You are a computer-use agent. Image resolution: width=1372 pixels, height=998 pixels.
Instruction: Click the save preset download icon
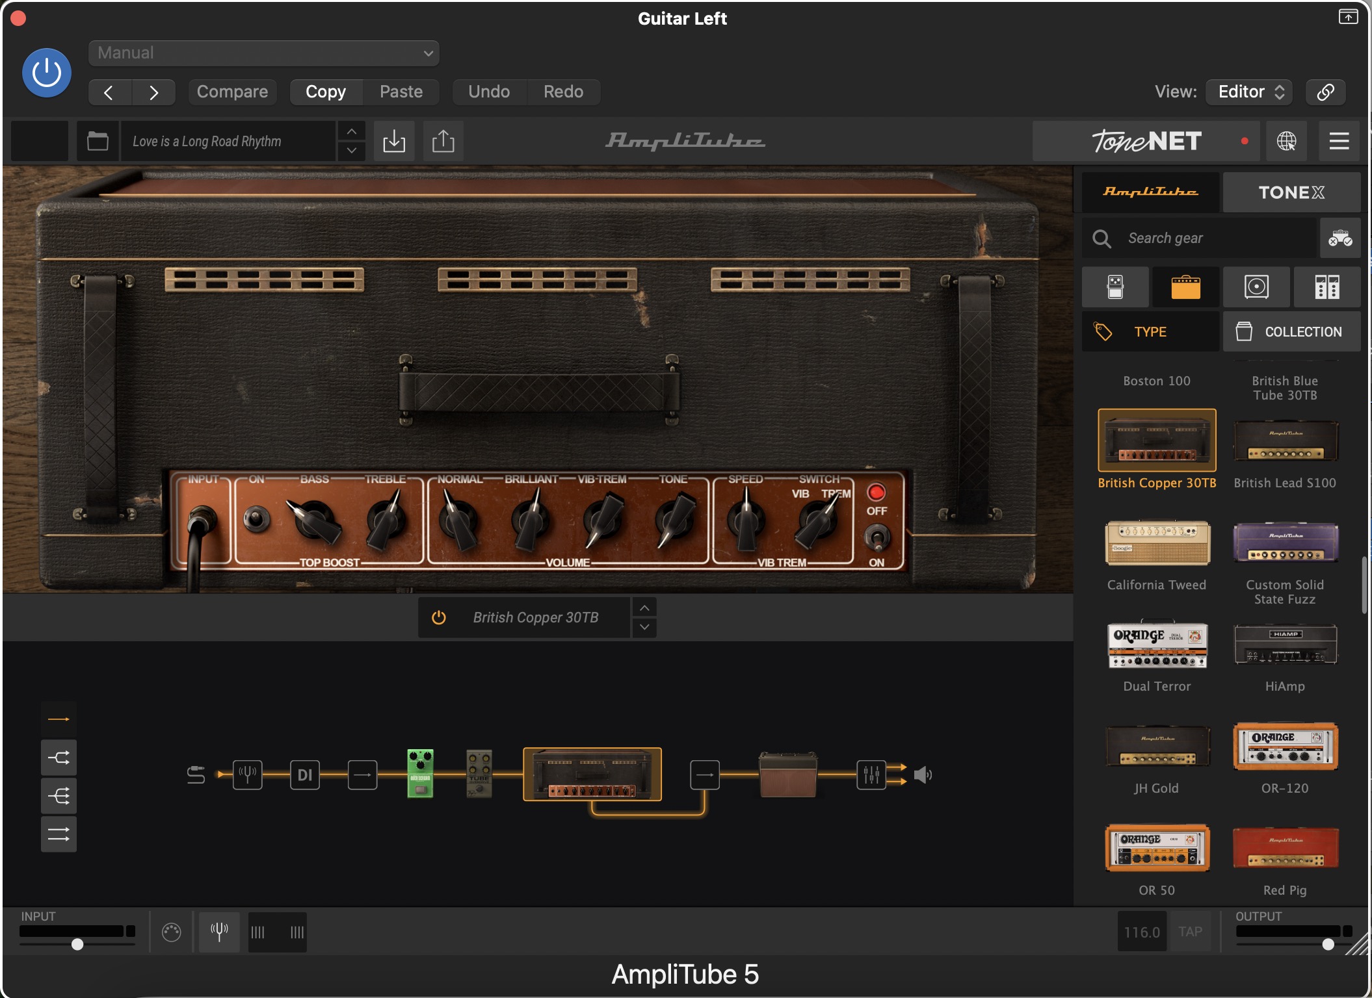(394, 141)
